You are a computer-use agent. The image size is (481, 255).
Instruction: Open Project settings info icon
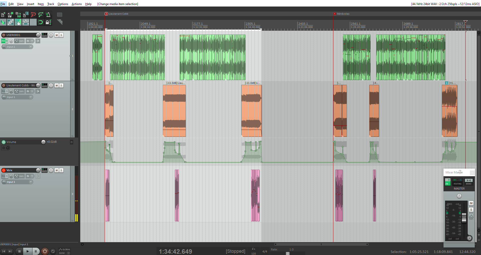click(26, 15)
